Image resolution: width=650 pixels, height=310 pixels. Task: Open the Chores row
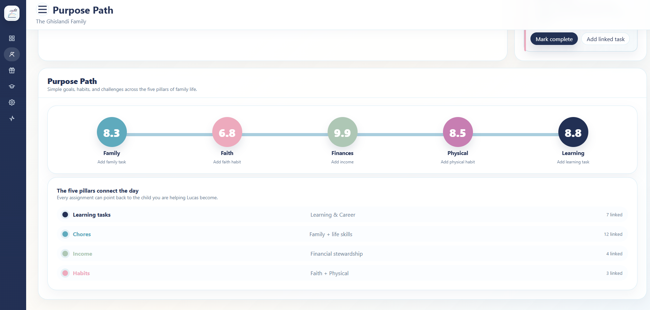point(342,234)
